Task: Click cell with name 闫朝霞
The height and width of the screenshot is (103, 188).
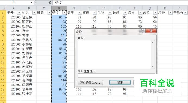Action: tap(29, 85)
